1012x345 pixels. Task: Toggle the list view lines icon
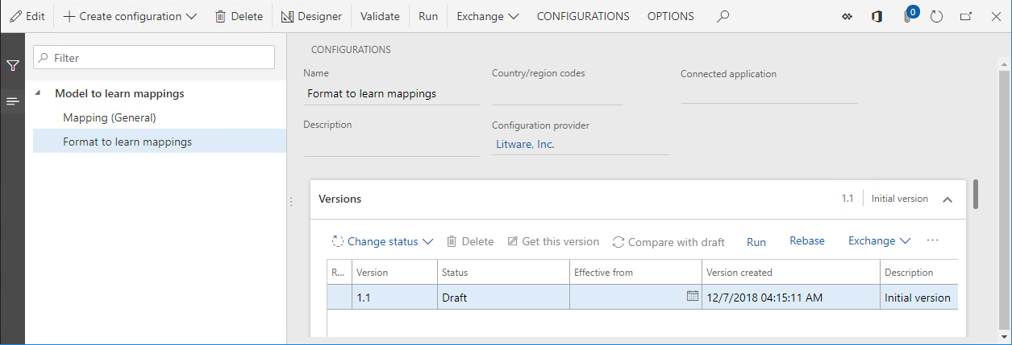pos(12,101)
